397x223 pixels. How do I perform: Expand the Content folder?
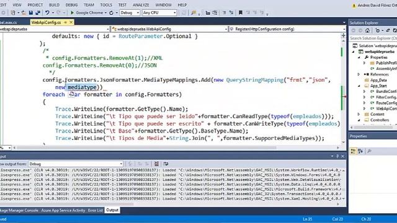tap(359, 114)
